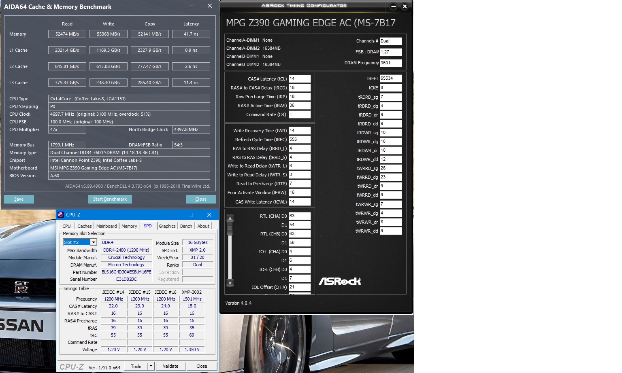Expand the Tools dropdown arrow in CPU-Z
This screenshot has height=373, width=622.
[x=151, y=366]
